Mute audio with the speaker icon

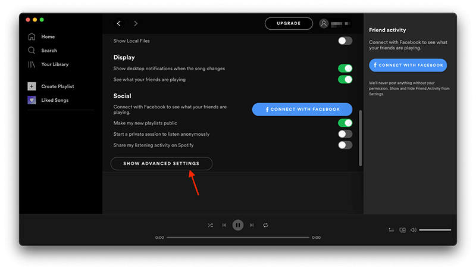413,230
